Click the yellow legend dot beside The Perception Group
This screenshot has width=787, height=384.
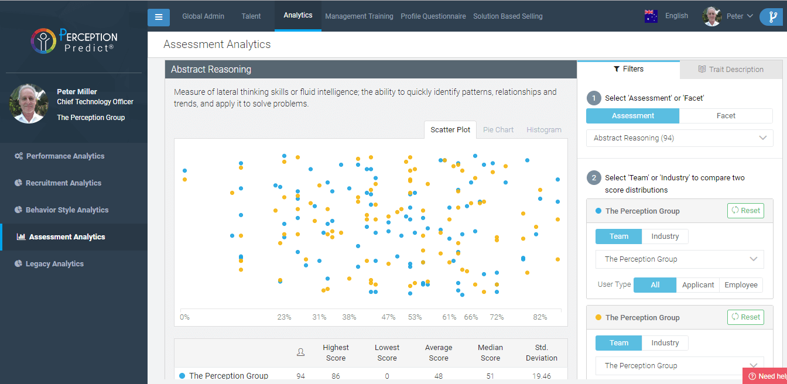pos(598,317)
